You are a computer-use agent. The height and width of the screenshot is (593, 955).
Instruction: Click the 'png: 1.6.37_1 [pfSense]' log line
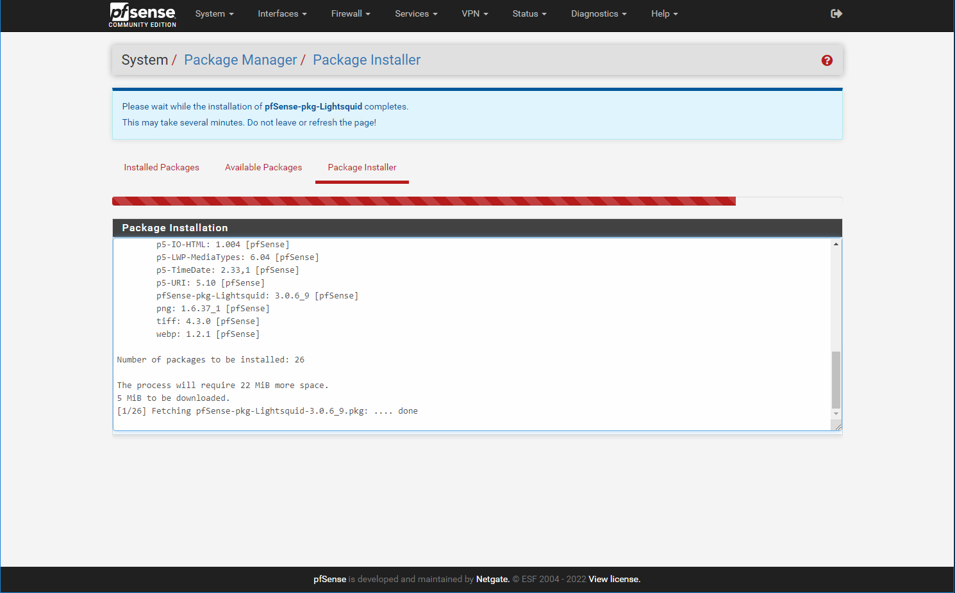213,309
